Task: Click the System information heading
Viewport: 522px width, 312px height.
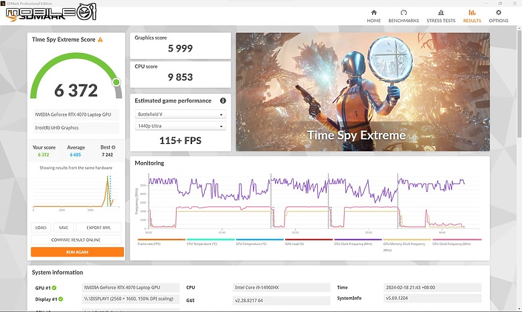Action: tap(58, 272)
